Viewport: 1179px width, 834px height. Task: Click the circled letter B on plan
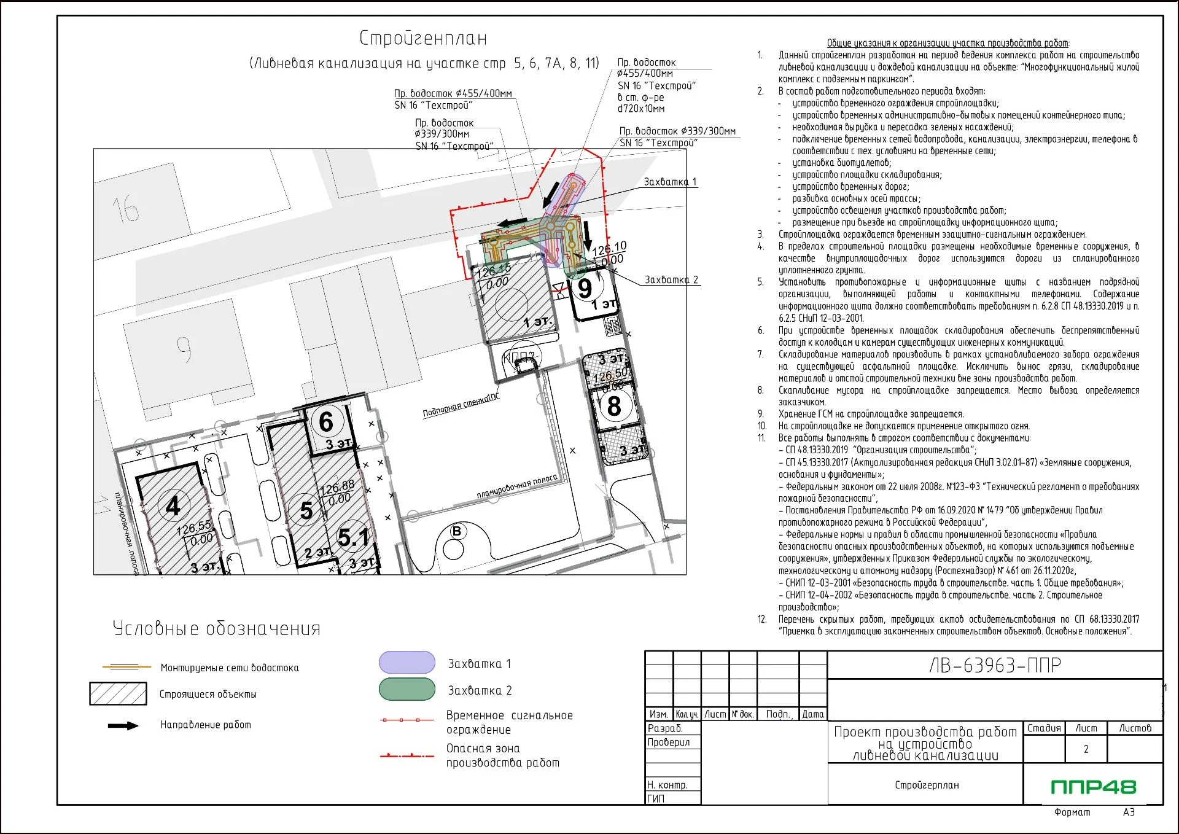[457, 531]
